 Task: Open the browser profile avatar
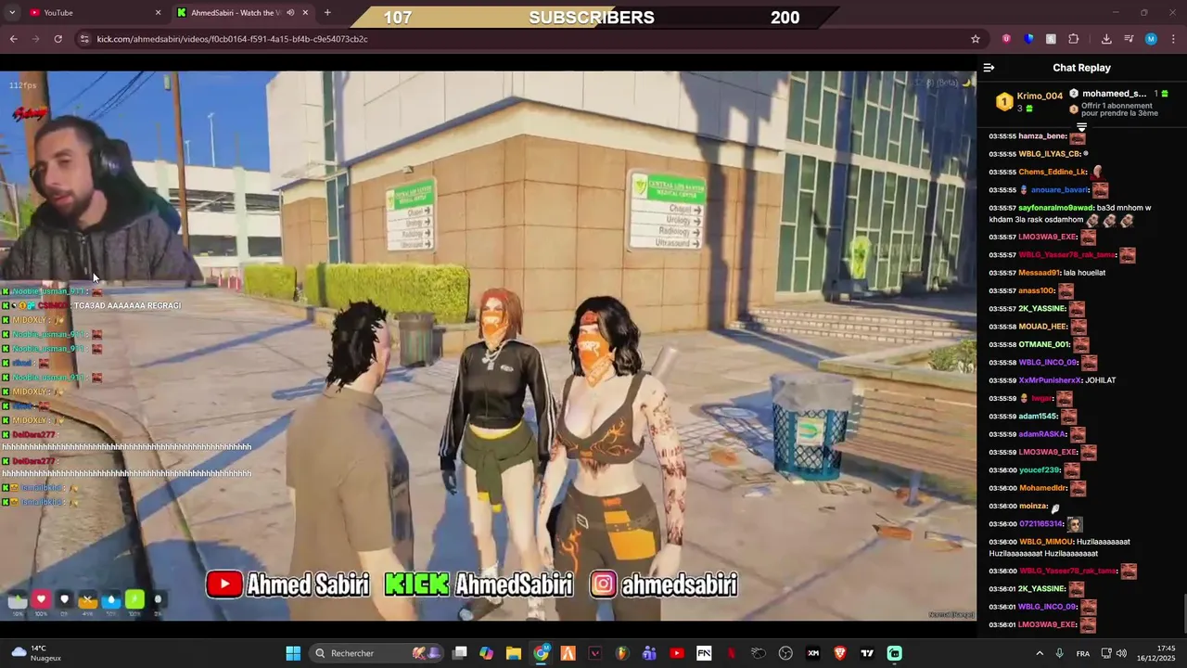pyautogui.click(x=1151, y=39)
